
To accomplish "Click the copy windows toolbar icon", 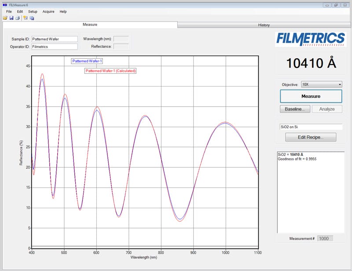I will click(x=32, y=18).
